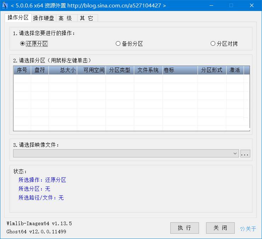
Task: Select the 分区对拷 radio option
Action: (x=213, y=44)
